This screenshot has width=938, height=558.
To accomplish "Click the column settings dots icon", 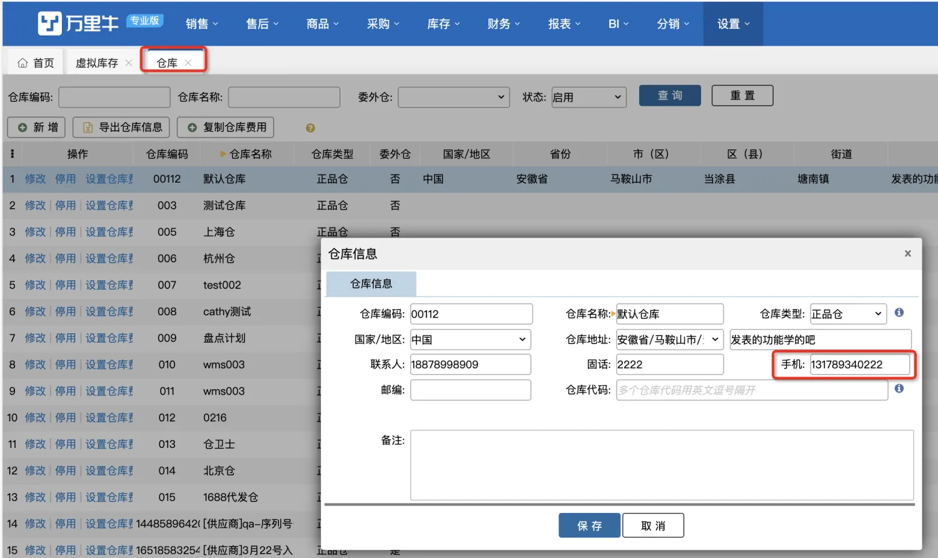I will coord(12,153).
